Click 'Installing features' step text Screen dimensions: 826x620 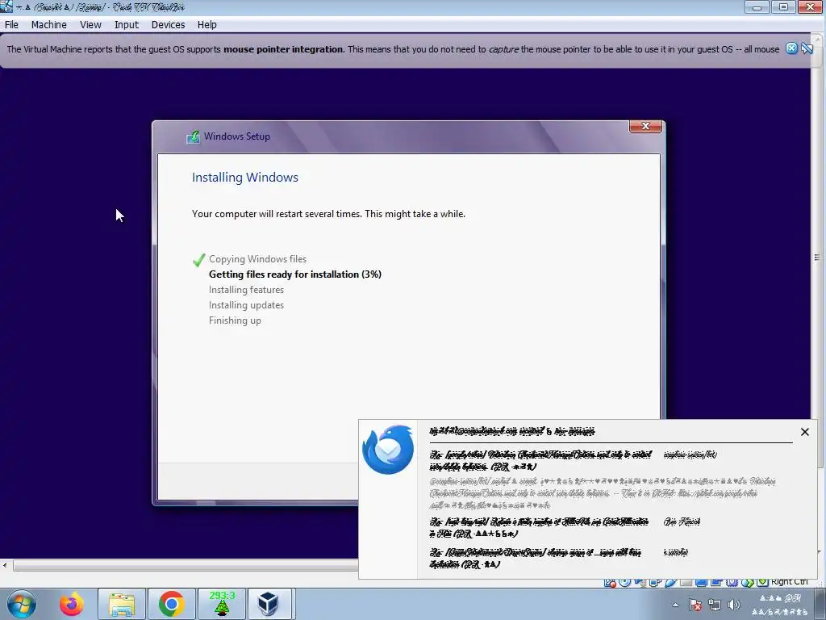(x=246, y=290)
